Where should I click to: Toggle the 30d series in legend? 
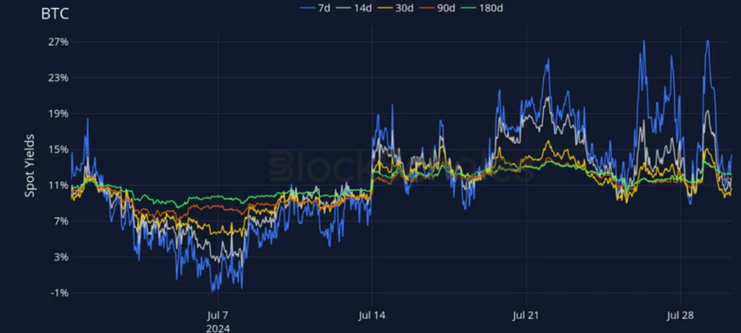coord(396,7)
